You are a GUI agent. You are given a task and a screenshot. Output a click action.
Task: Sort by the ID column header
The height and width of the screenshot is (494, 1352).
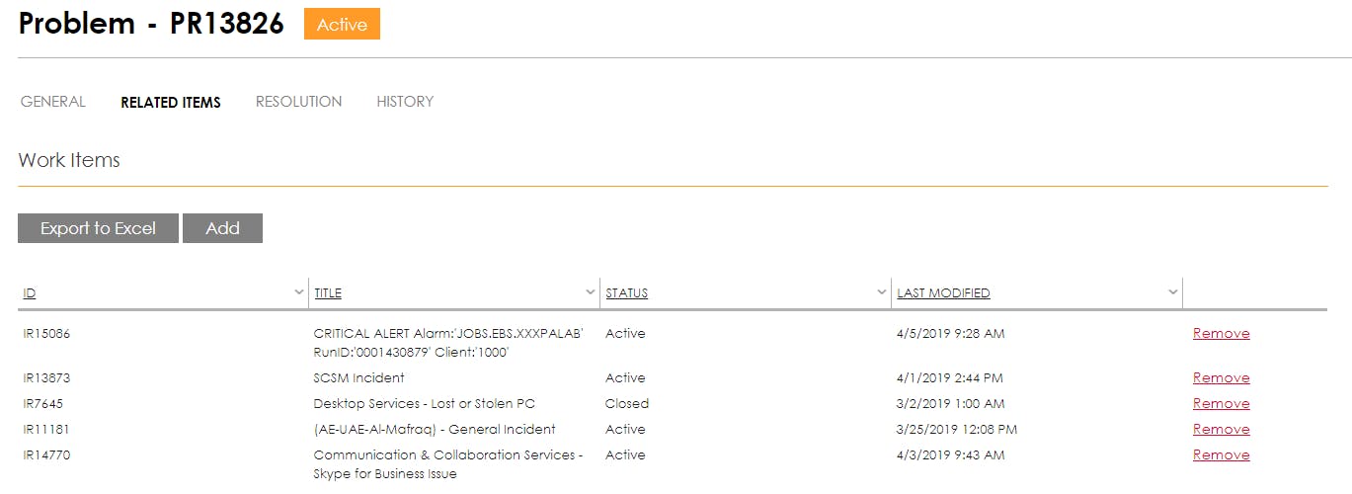(30, 293)
